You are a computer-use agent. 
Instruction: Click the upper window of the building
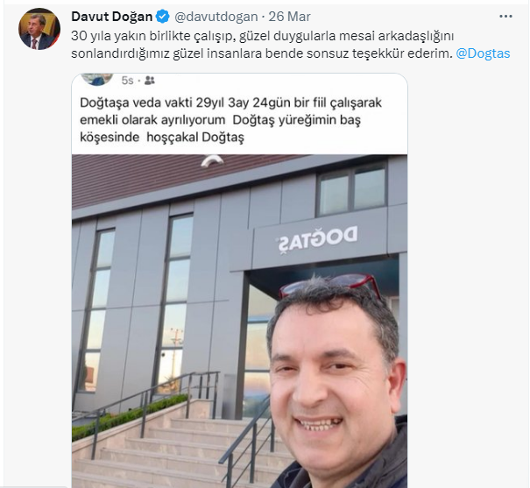351,189
